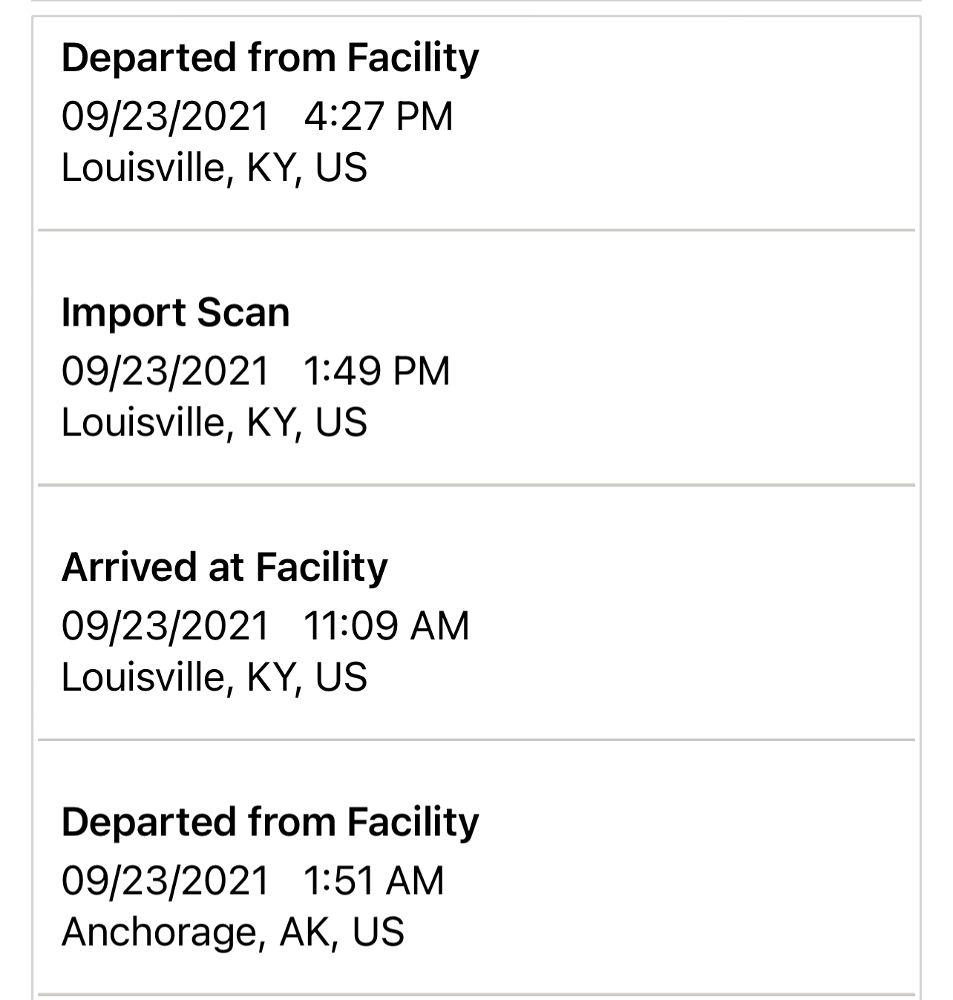Select Louisville, KY, US under Arrived at Facility

[214, 677]
